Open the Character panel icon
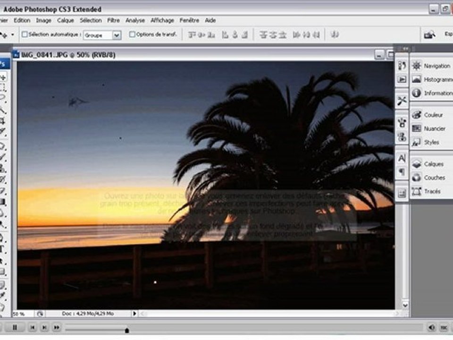Image resolution: width=453 pixels, height=340 pixels. tap(402, 158)
